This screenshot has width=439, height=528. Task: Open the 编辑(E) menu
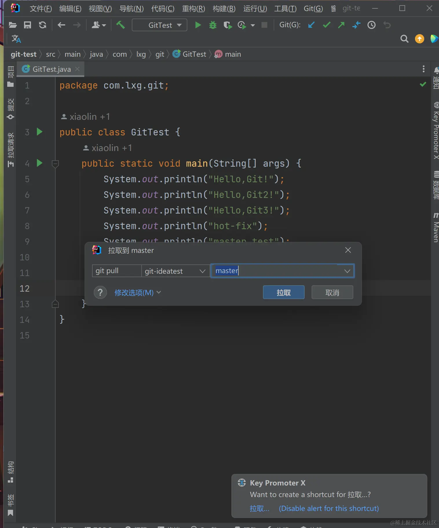70,9
